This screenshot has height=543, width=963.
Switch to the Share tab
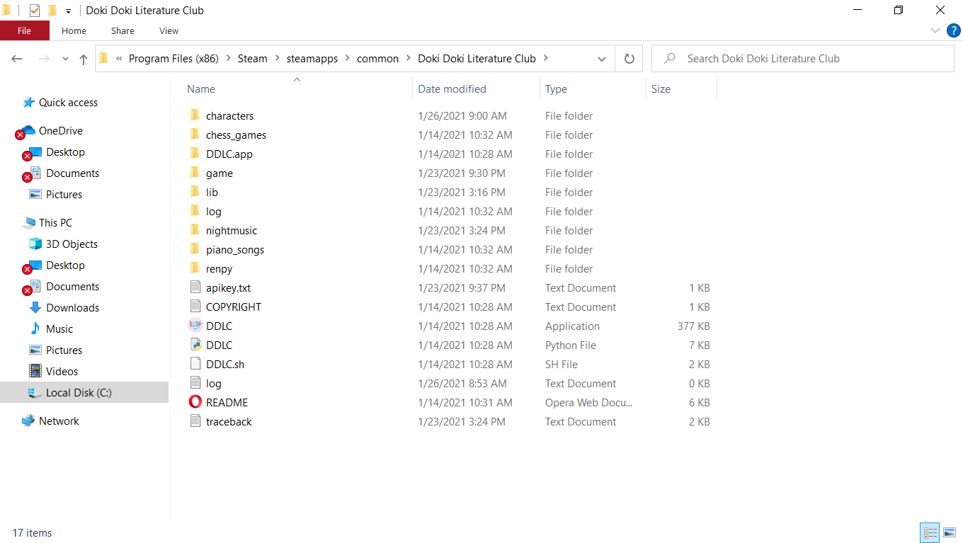[122, 30]
